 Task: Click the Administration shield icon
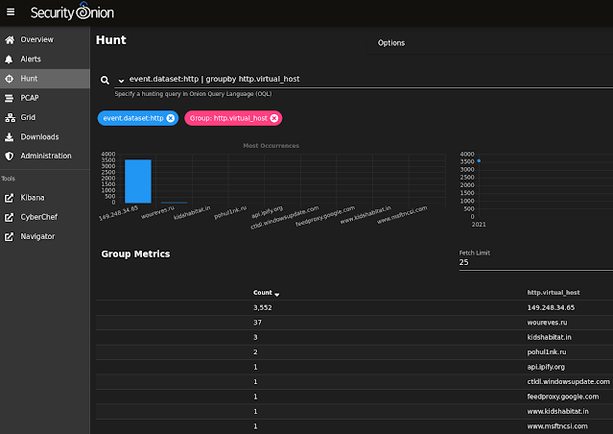(x=9, y=157)
